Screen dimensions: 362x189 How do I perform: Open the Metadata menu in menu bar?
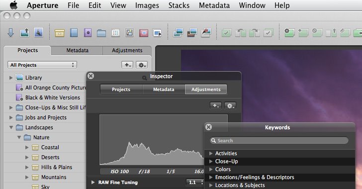click(x=214, y=5)
